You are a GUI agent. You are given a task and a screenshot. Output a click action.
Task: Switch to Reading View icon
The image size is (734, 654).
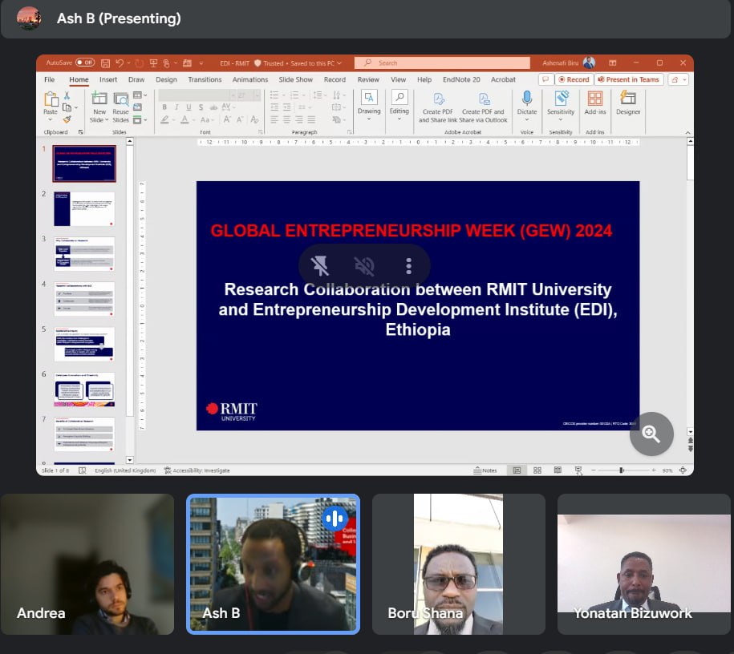coord(558,470)
